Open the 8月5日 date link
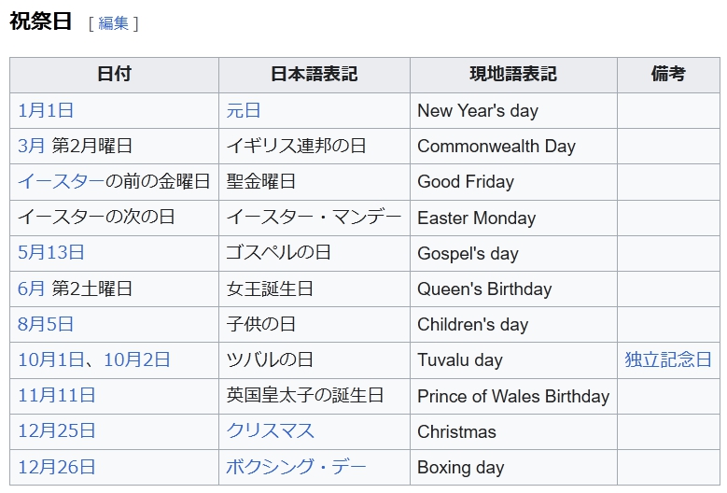This screenshot has width=727, height=493. click(46, 324)
